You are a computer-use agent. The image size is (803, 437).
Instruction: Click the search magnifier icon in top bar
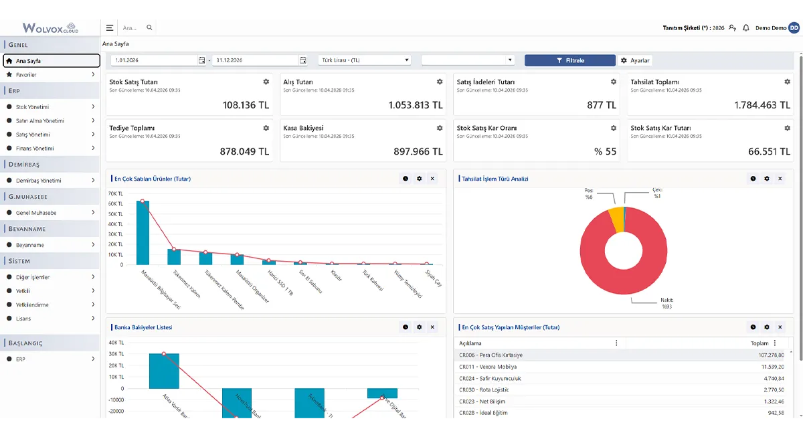(149, 28)
